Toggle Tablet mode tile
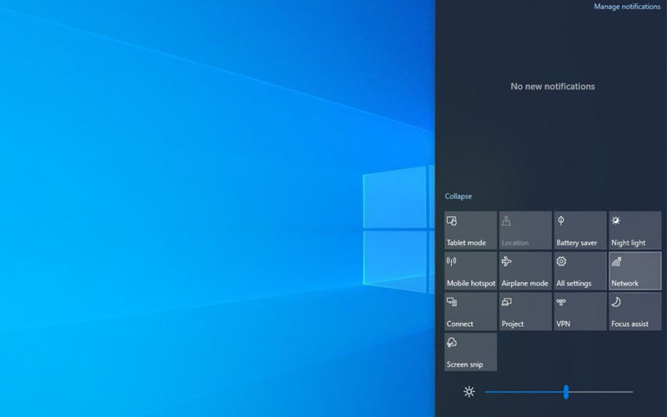This screenshot has height=417, width=667. click(x=470, y=230)
